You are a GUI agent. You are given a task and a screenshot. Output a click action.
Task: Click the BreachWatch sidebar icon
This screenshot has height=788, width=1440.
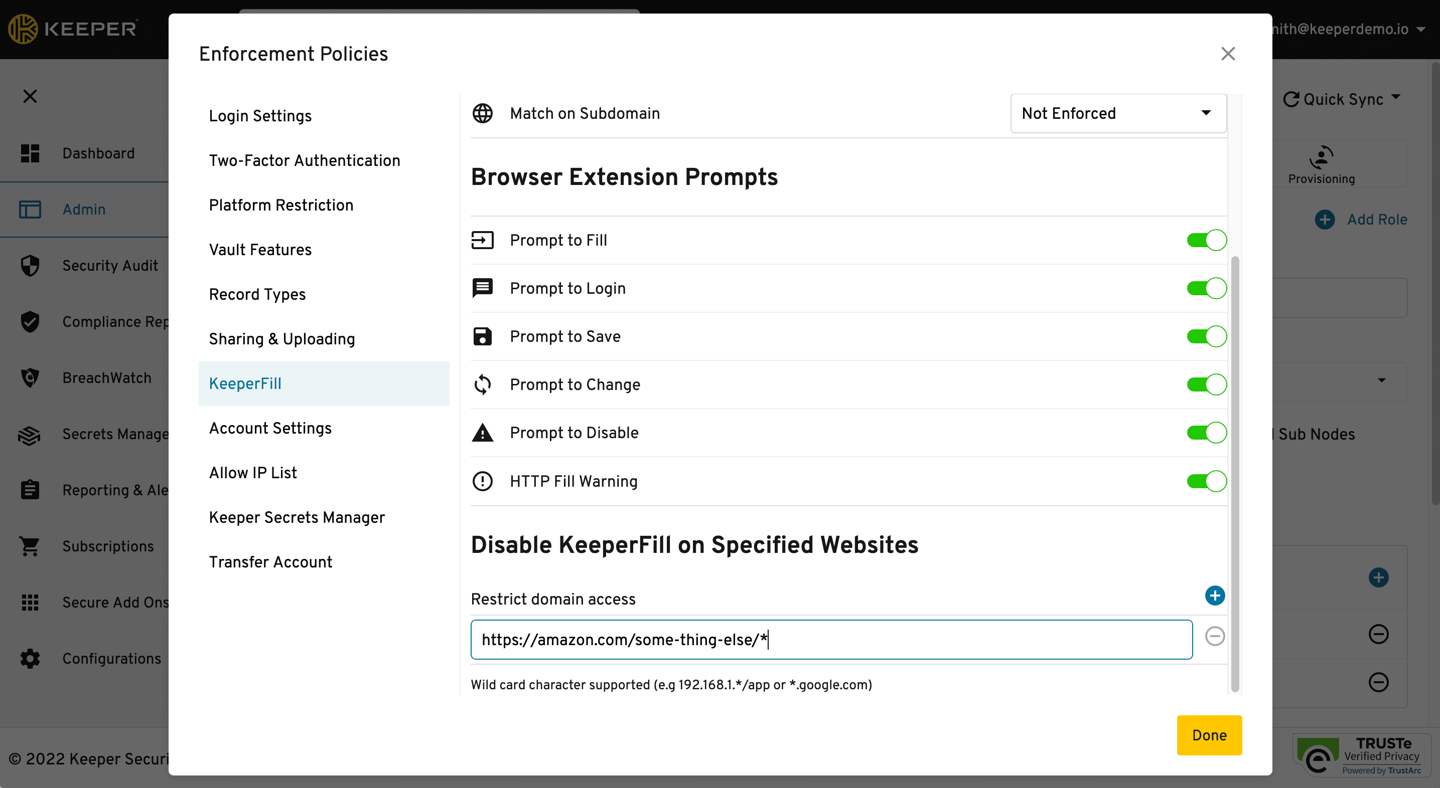click(x=30, y=377)
